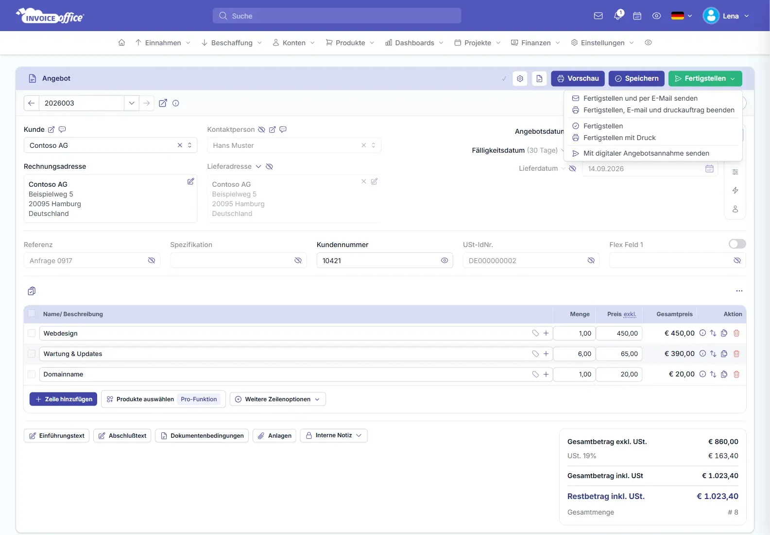Clear customer Contoso AG with X
Viewport: 770px width, 535px height.
180,145
